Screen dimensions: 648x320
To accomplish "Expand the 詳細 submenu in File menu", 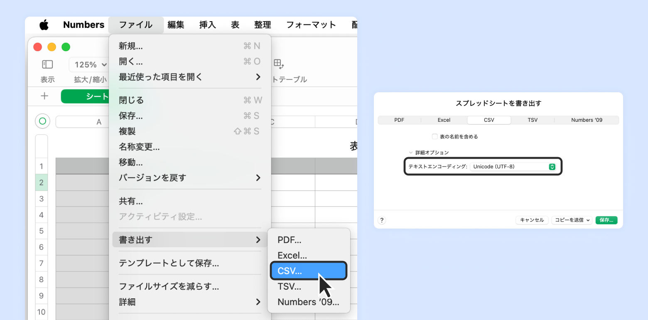I will [190, 302].
